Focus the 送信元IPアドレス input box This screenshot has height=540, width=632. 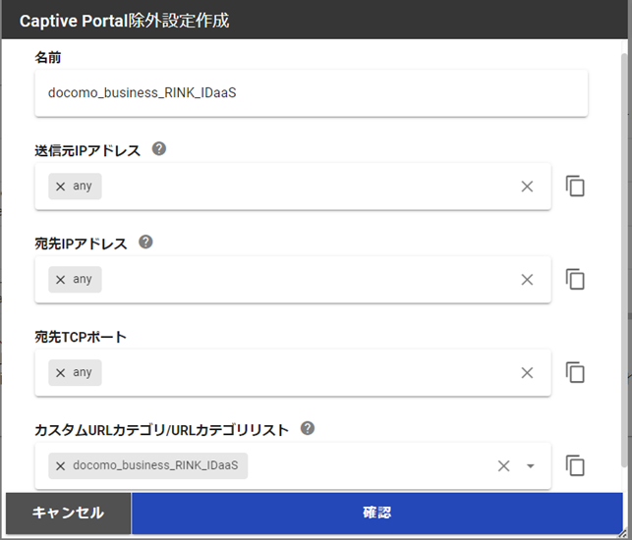coord(293,187)
